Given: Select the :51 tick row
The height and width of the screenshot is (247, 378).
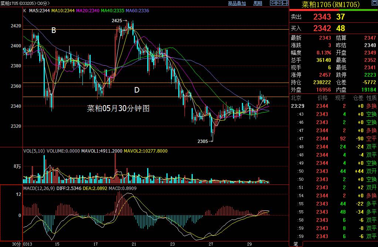Looking at the screenshot, I should coord(334,187).
